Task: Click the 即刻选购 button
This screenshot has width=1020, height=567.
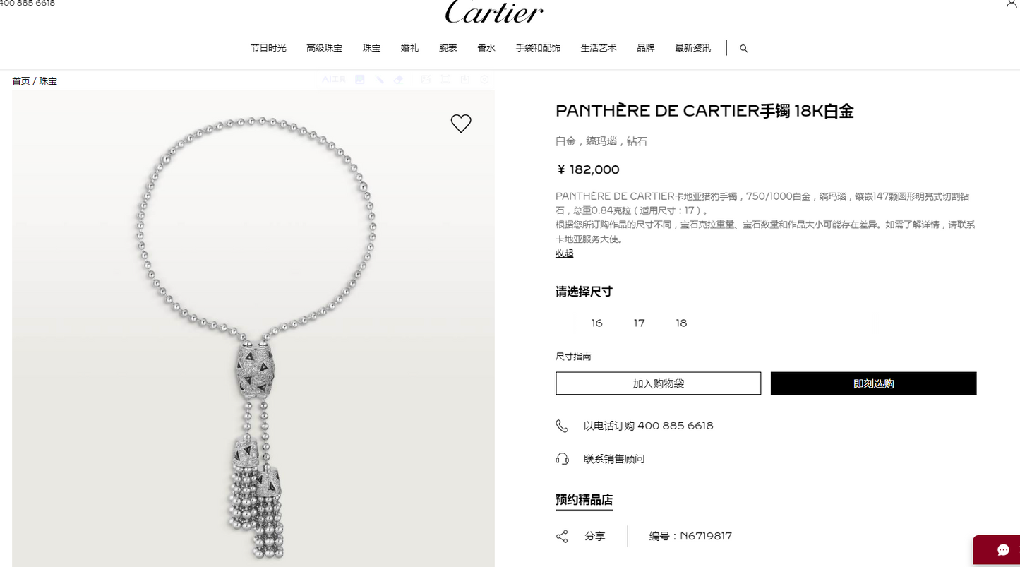Action: coord(874,383)
